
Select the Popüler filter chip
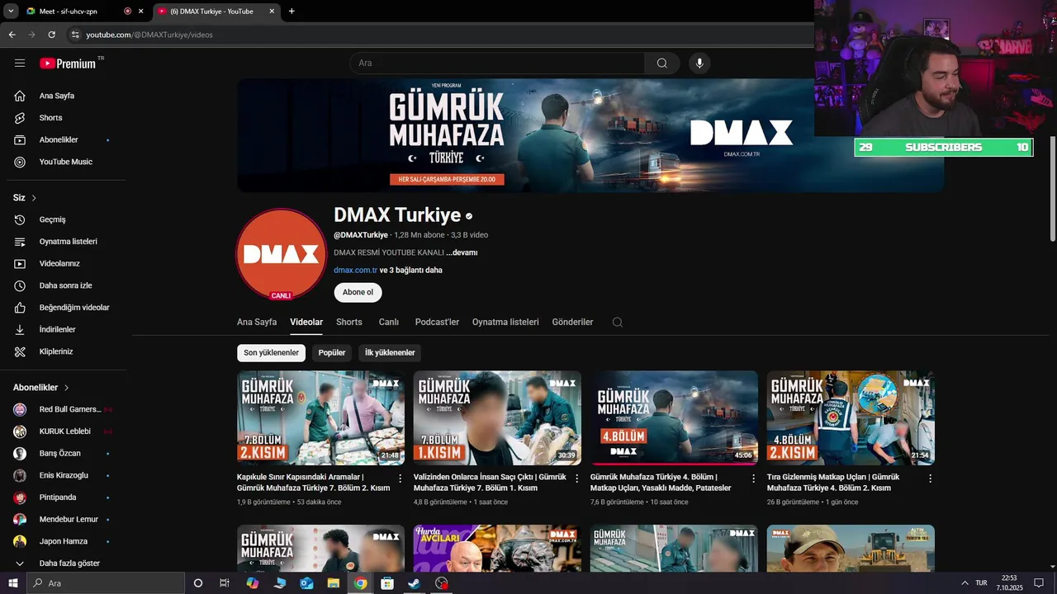[x=332, y=353]
